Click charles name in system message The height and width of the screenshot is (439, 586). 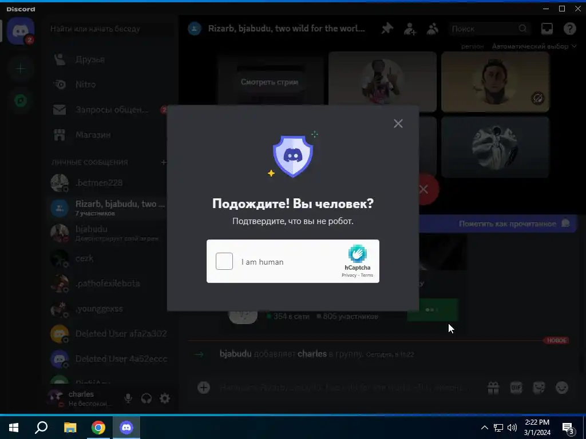(x=312, y=353)
